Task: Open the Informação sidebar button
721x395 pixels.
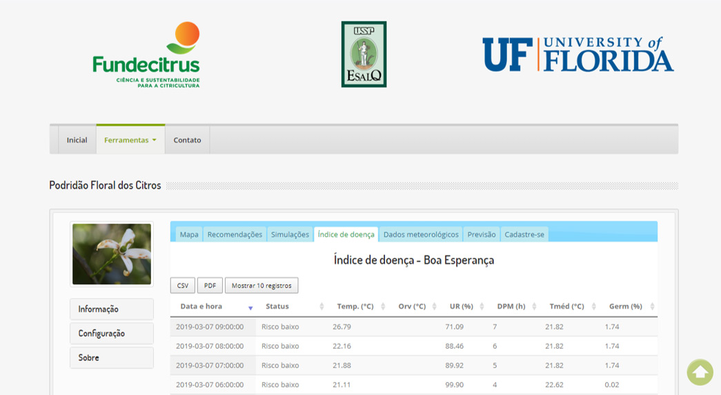Action: point(112,309)
